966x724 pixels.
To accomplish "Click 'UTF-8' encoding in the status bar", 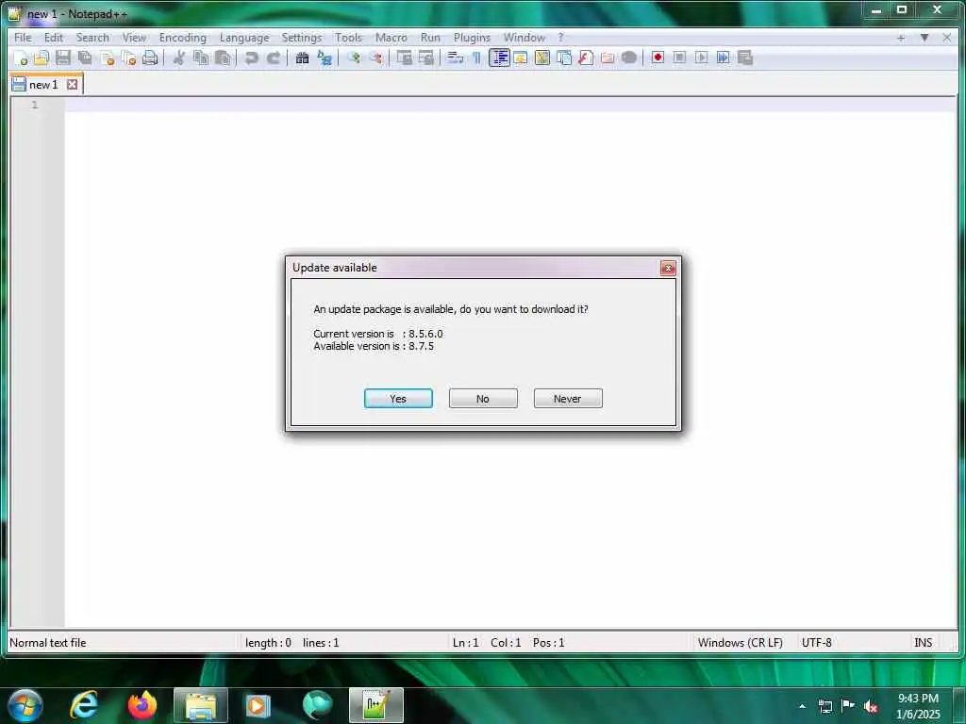I will tap(816, 643).
